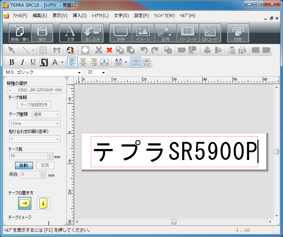Click the horizontal scrollbar thumb

pyautogui.click(x=174, y=222)
